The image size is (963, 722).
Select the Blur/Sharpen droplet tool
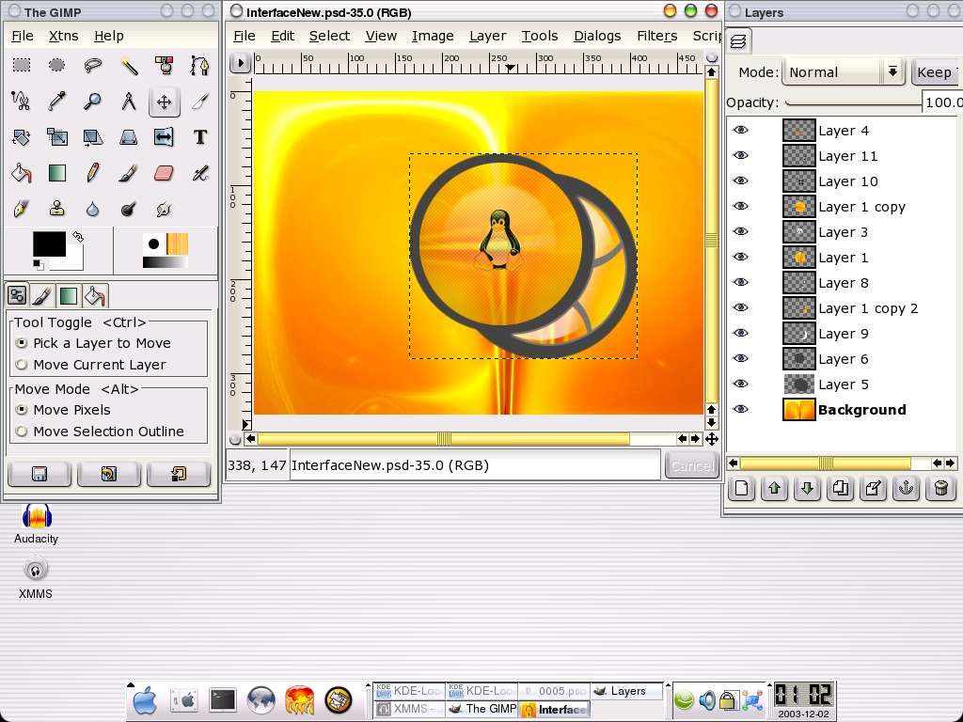93,209
